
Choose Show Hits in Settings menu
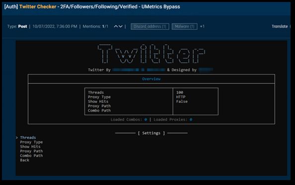click(x=30, y=146)
